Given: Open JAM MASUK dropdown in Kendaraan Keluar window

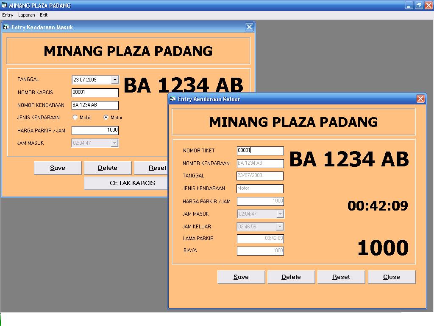Looking at the screenshot, I should tap(280, 214).
